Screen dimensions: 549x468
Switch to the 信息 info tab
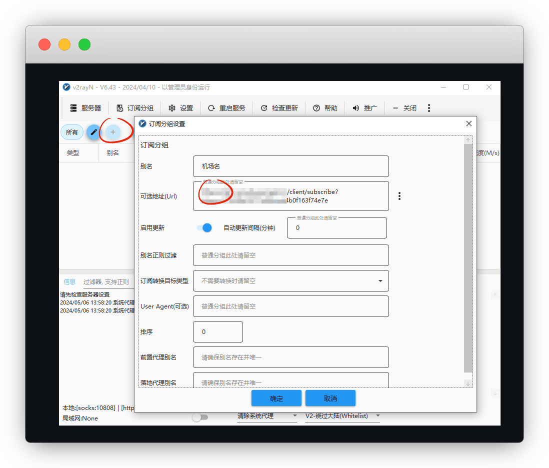click(69, 282)
